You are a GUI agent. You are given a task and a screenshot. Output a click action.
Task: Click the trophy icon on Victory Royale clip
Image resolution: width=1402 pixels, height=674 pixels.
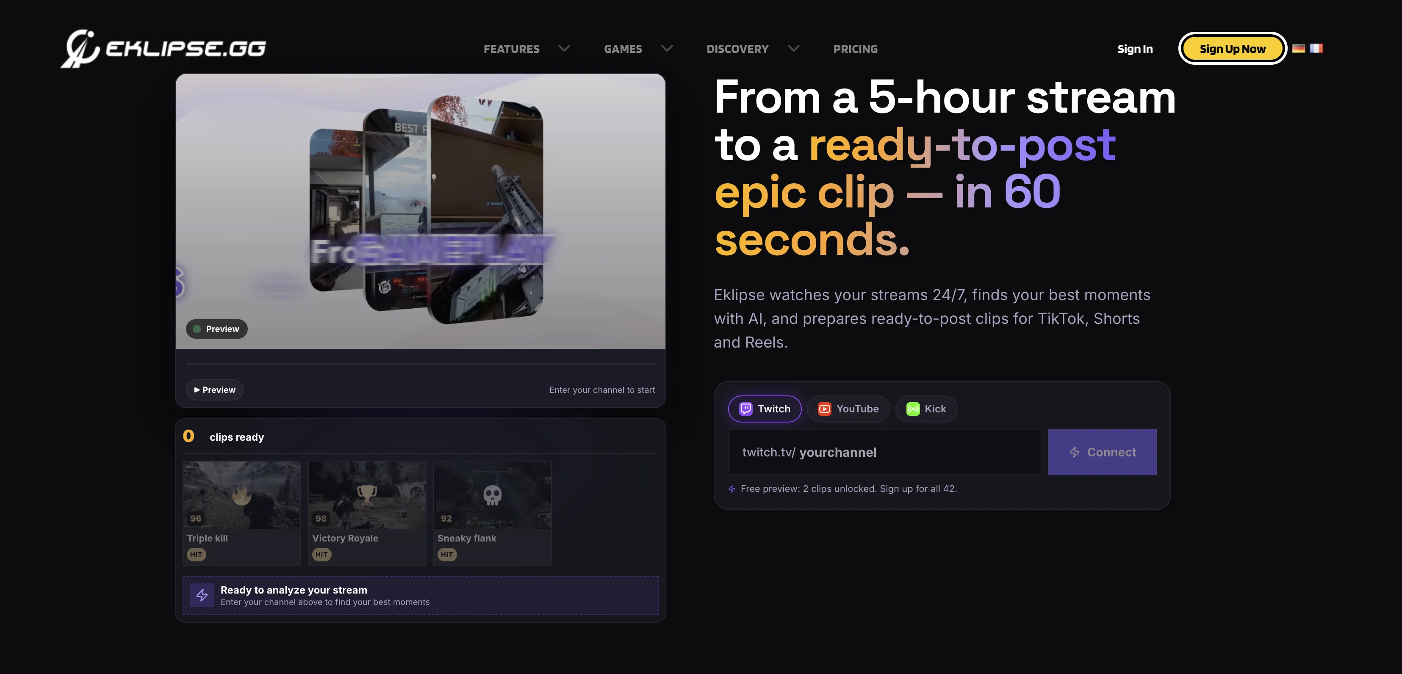coord(367,495)
